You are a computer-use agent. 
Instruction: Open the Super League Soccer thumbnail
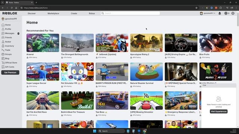pos(43,71)
